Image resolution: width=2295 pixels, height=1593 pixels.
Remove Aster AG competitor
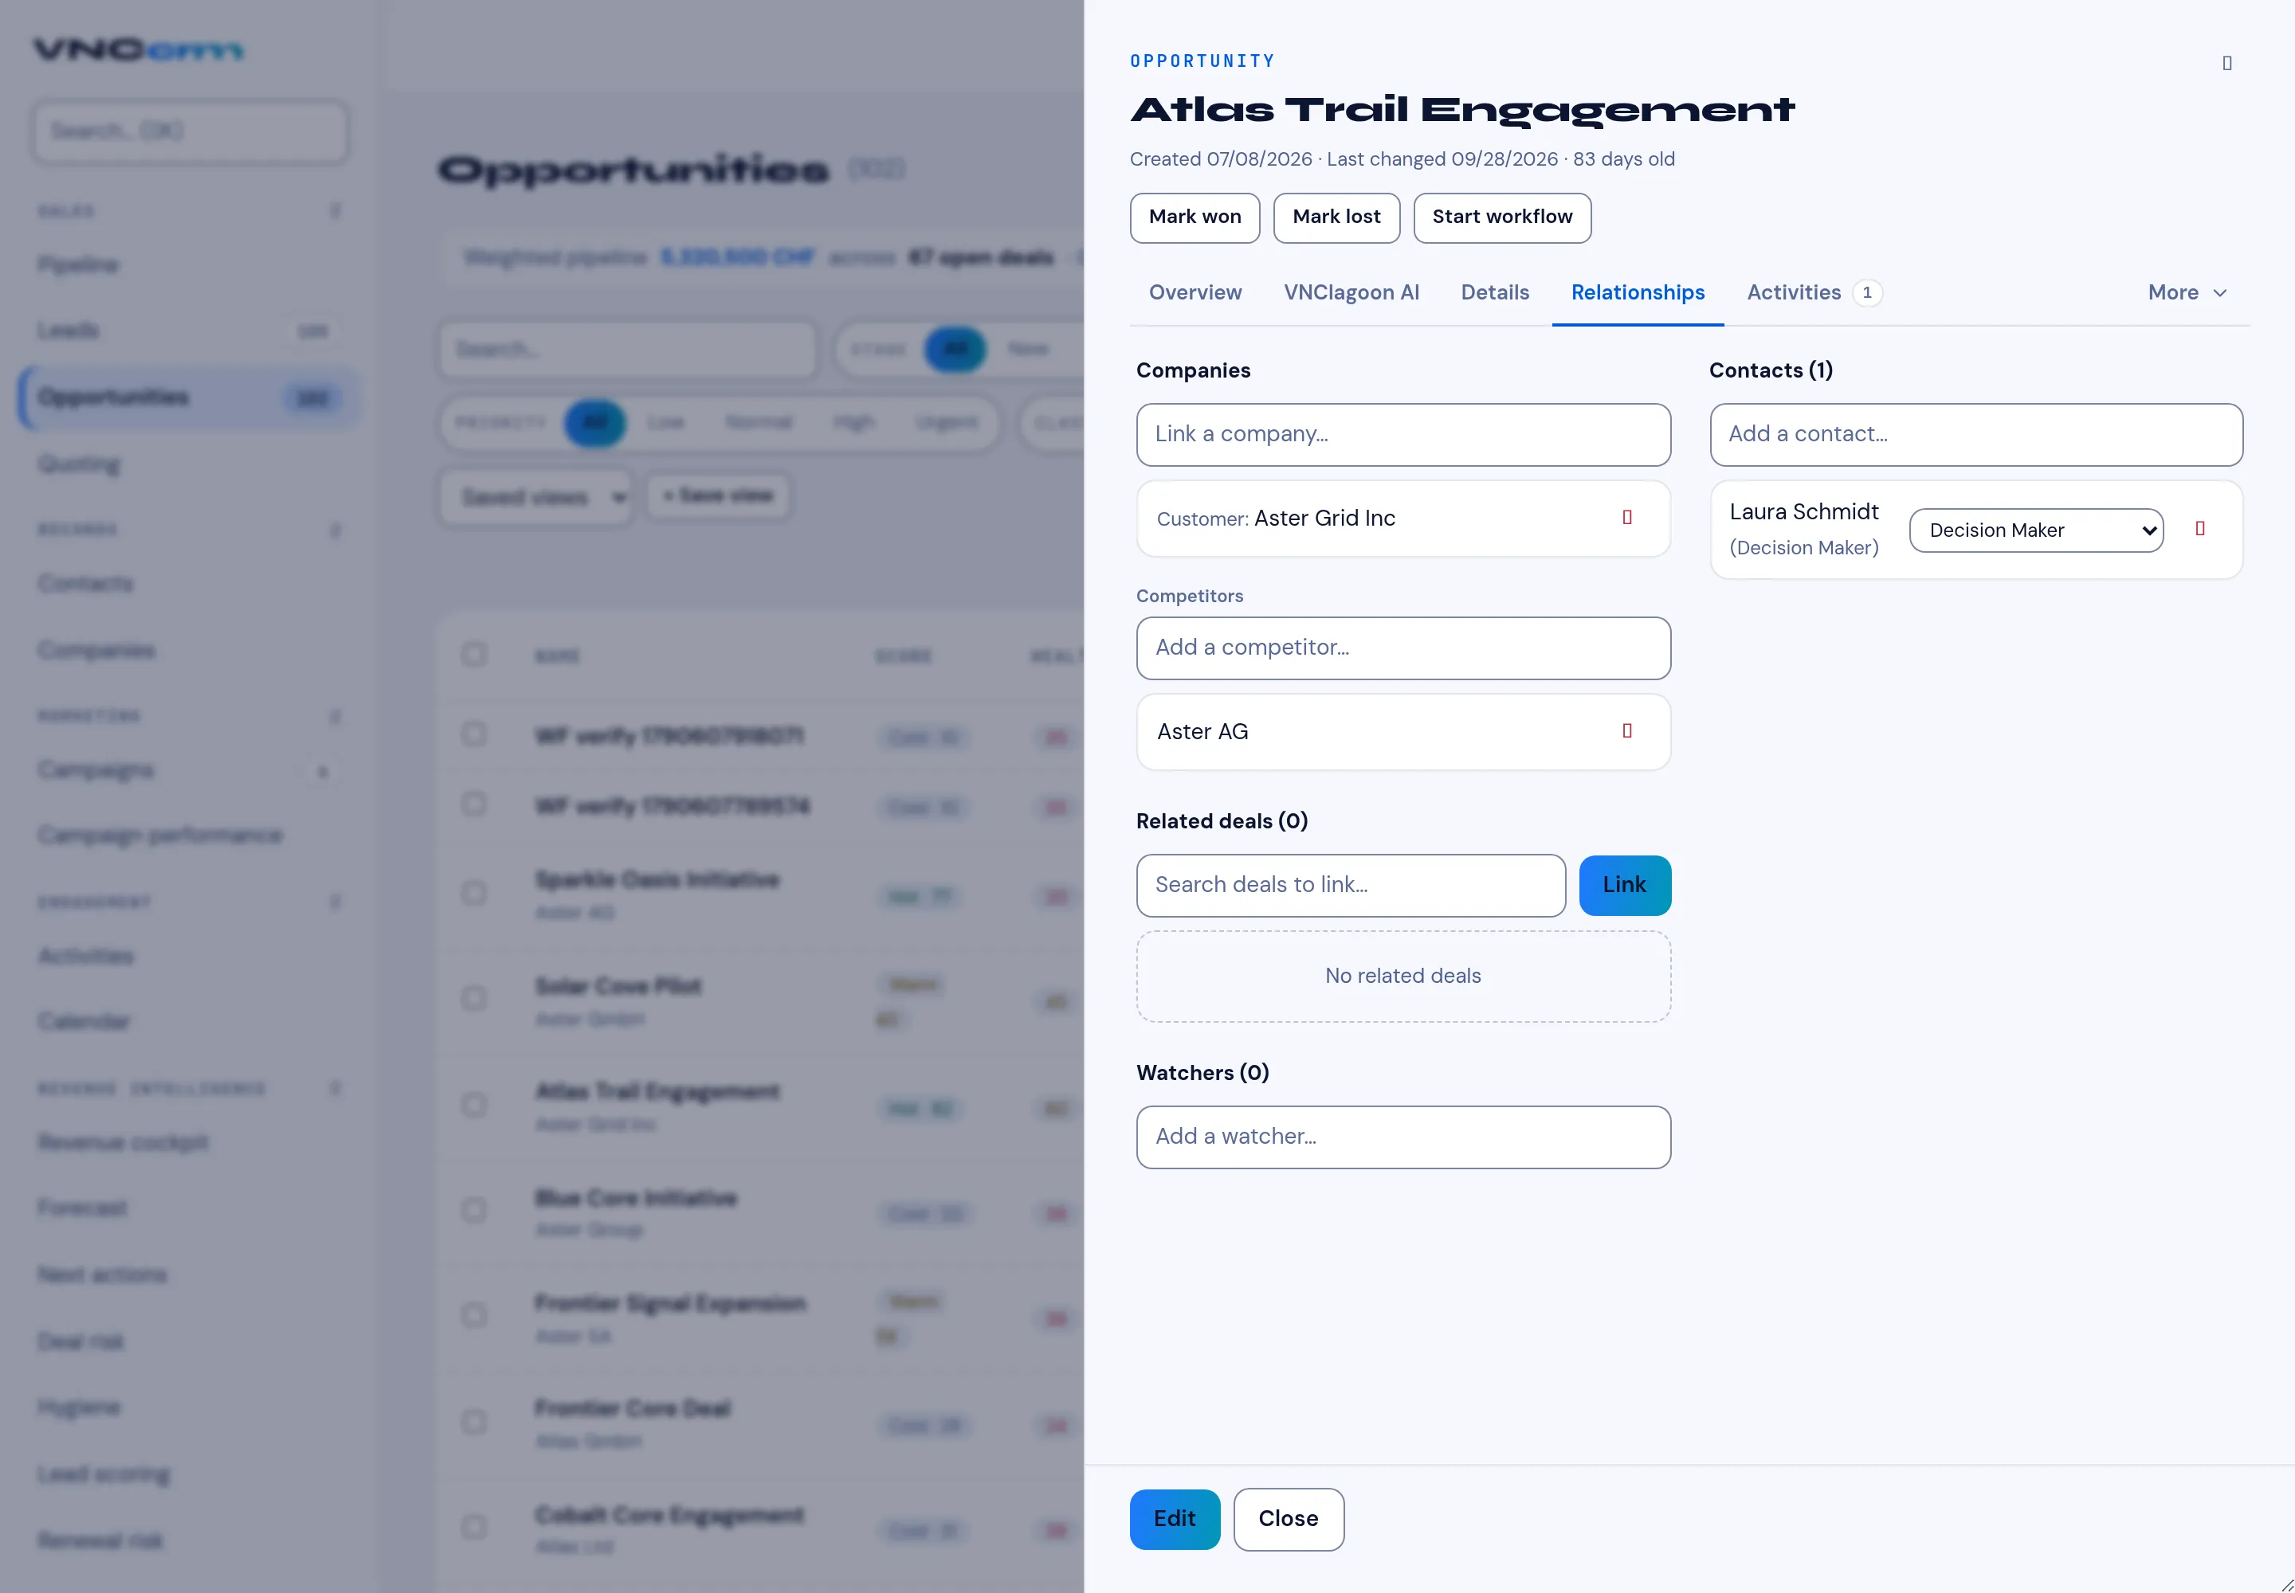(x=1627, y=732)
